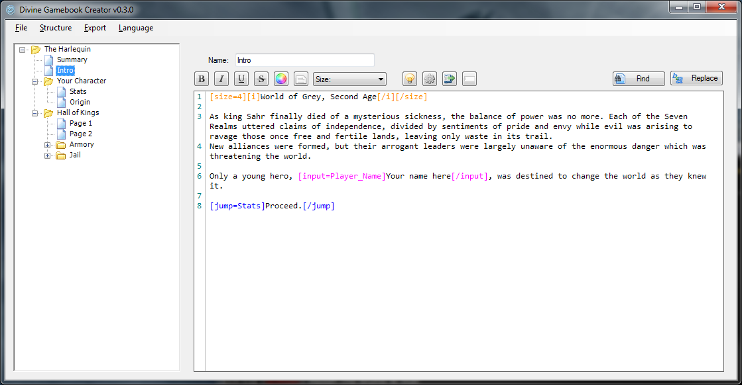Screen dimensions: 742x385
Task: Close the Divine Gamebook Creator window
Action: pos(721,7)
